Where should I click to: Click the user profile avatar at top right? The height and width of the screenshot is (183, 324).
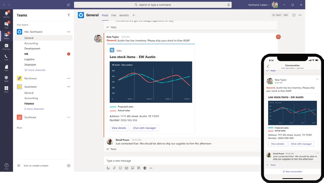pyautogui.click(x=275, y=5)
